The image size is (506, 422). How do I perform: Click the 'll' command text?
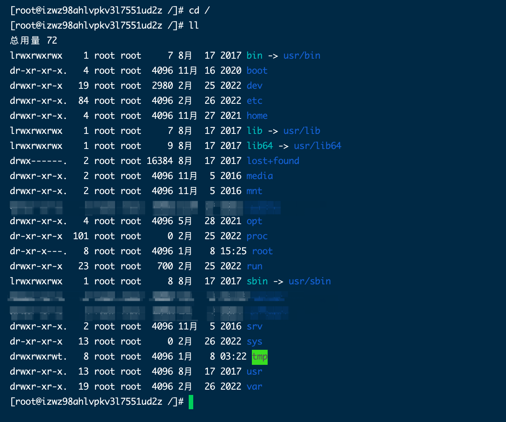[x=194, y=26]
